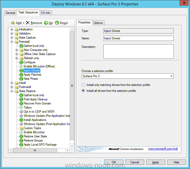The width and height of the screenshot is (190, 169).
Task: Click the vertical scrollbar thumb in tree
Action: pyautogui.click(x=72, y=86)
